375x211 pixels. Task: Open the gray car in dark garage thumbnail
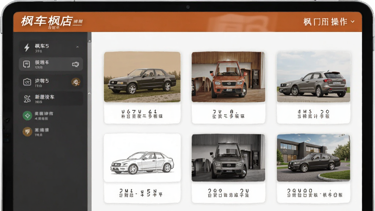[228, 158]
